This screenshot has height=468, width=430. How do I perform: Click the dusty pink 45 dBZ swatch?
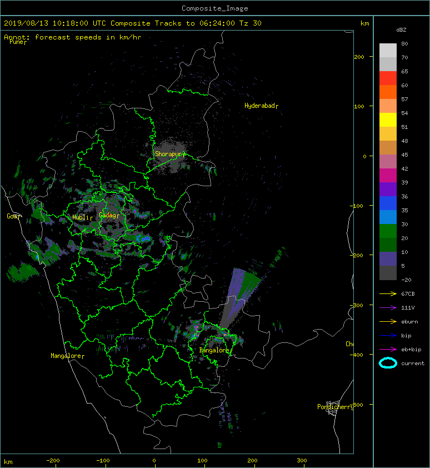[x=388, y=162]
